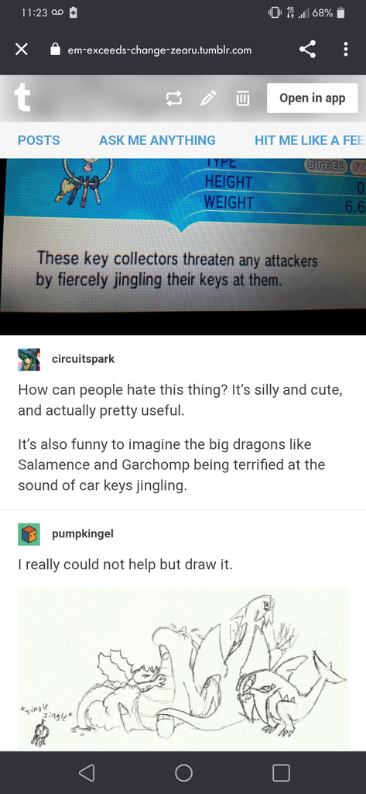Screen dimensions: 366x794
Task: Visit the pumpkingel username link
Action: [83, 534]
